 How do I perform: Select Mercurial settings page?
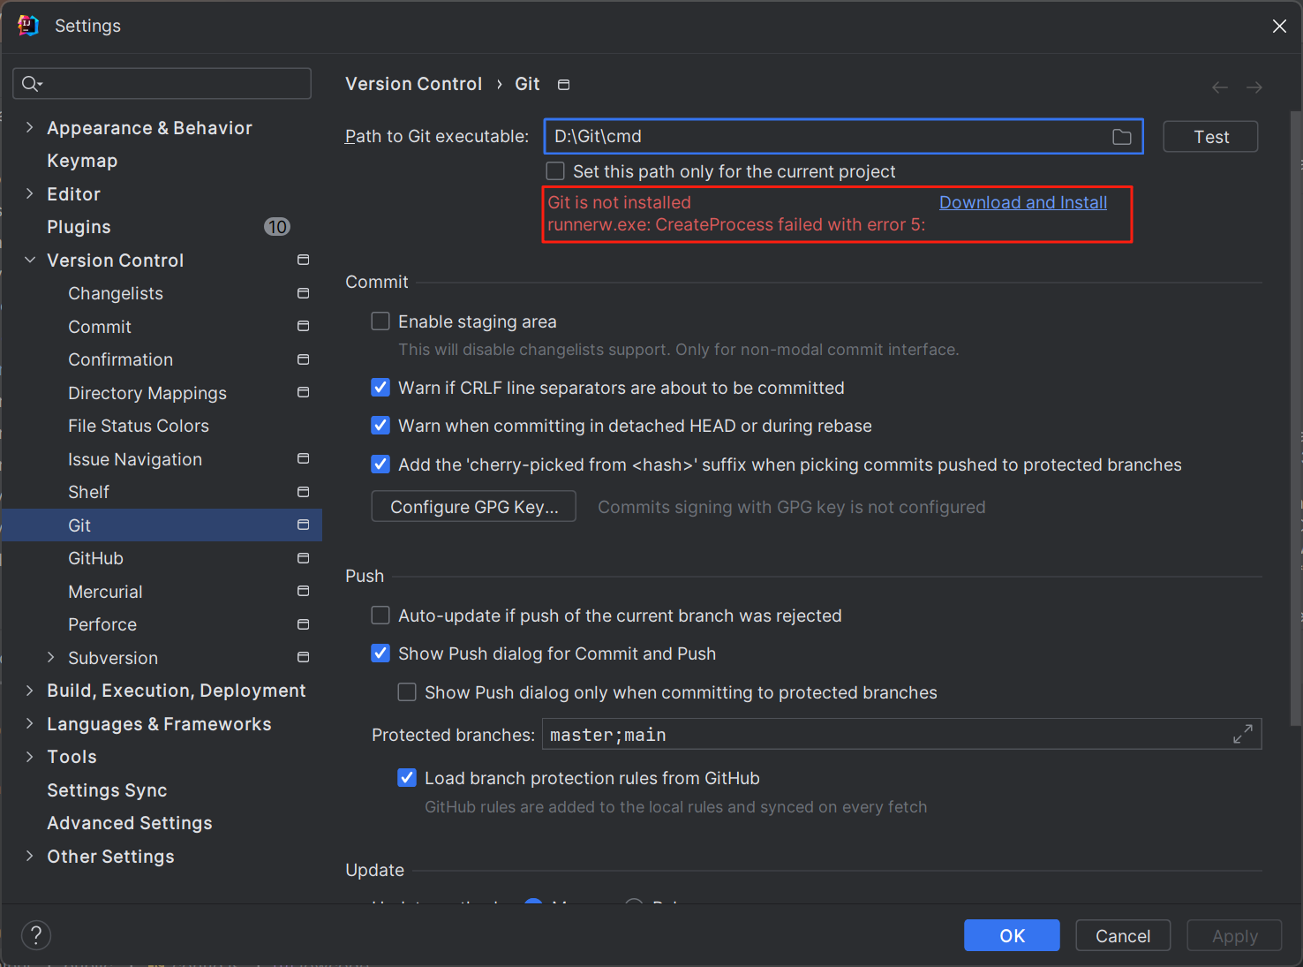click(x=105, y=592)
